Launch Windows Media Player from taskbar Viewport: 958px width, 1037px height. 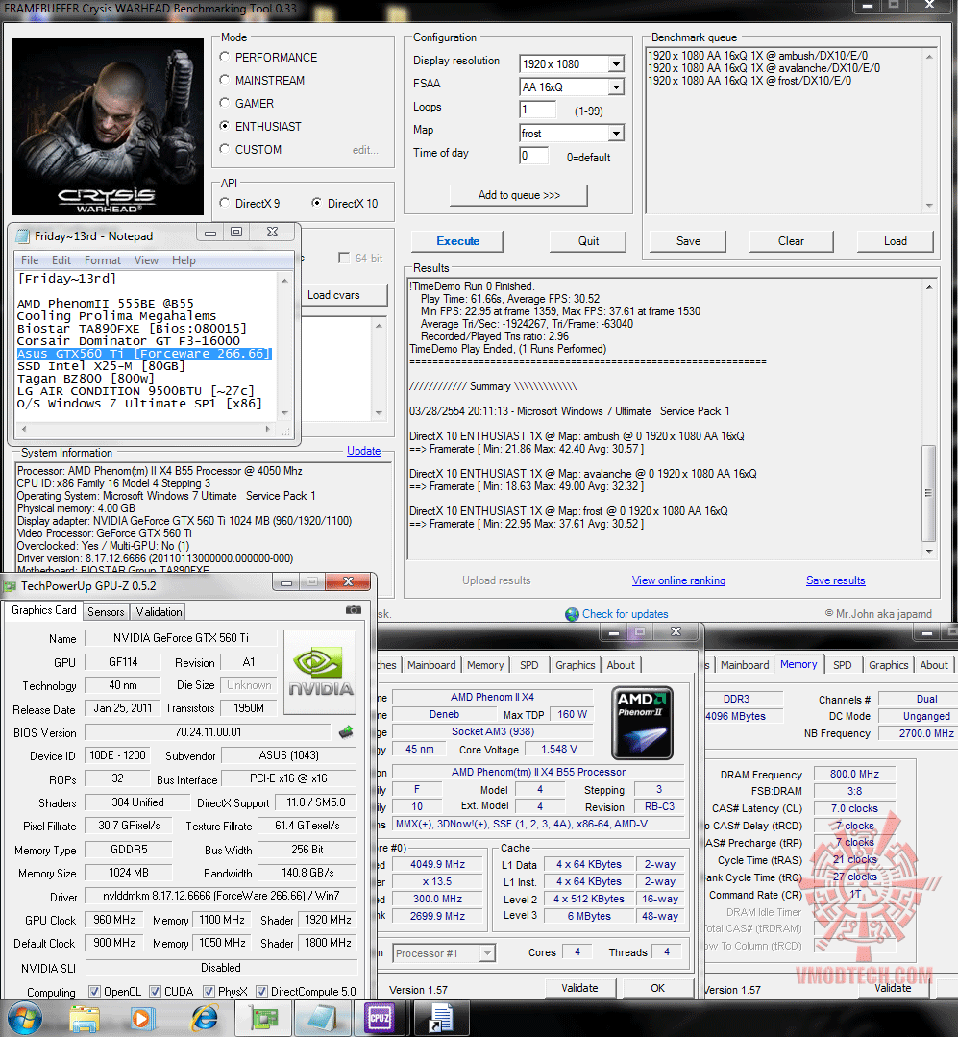(141, 1019)
